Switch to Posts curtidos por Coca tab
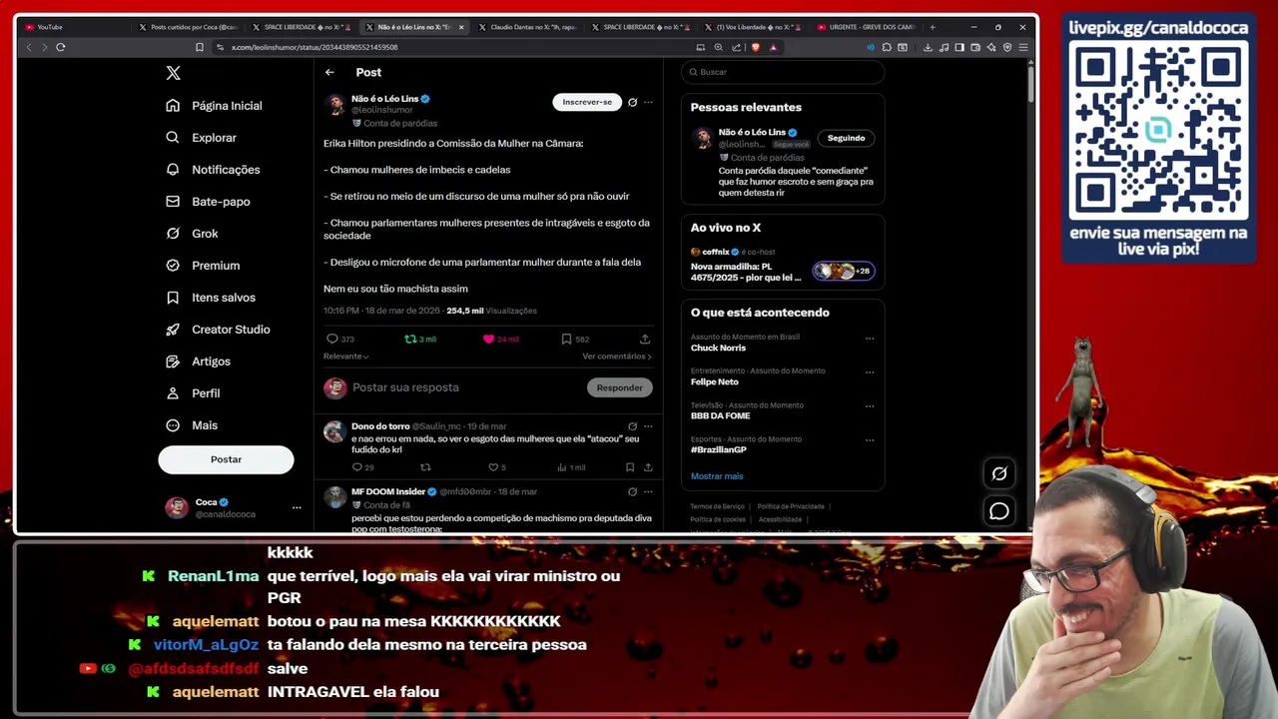The height and width of the screenshot is (719, 1278). 189,27
